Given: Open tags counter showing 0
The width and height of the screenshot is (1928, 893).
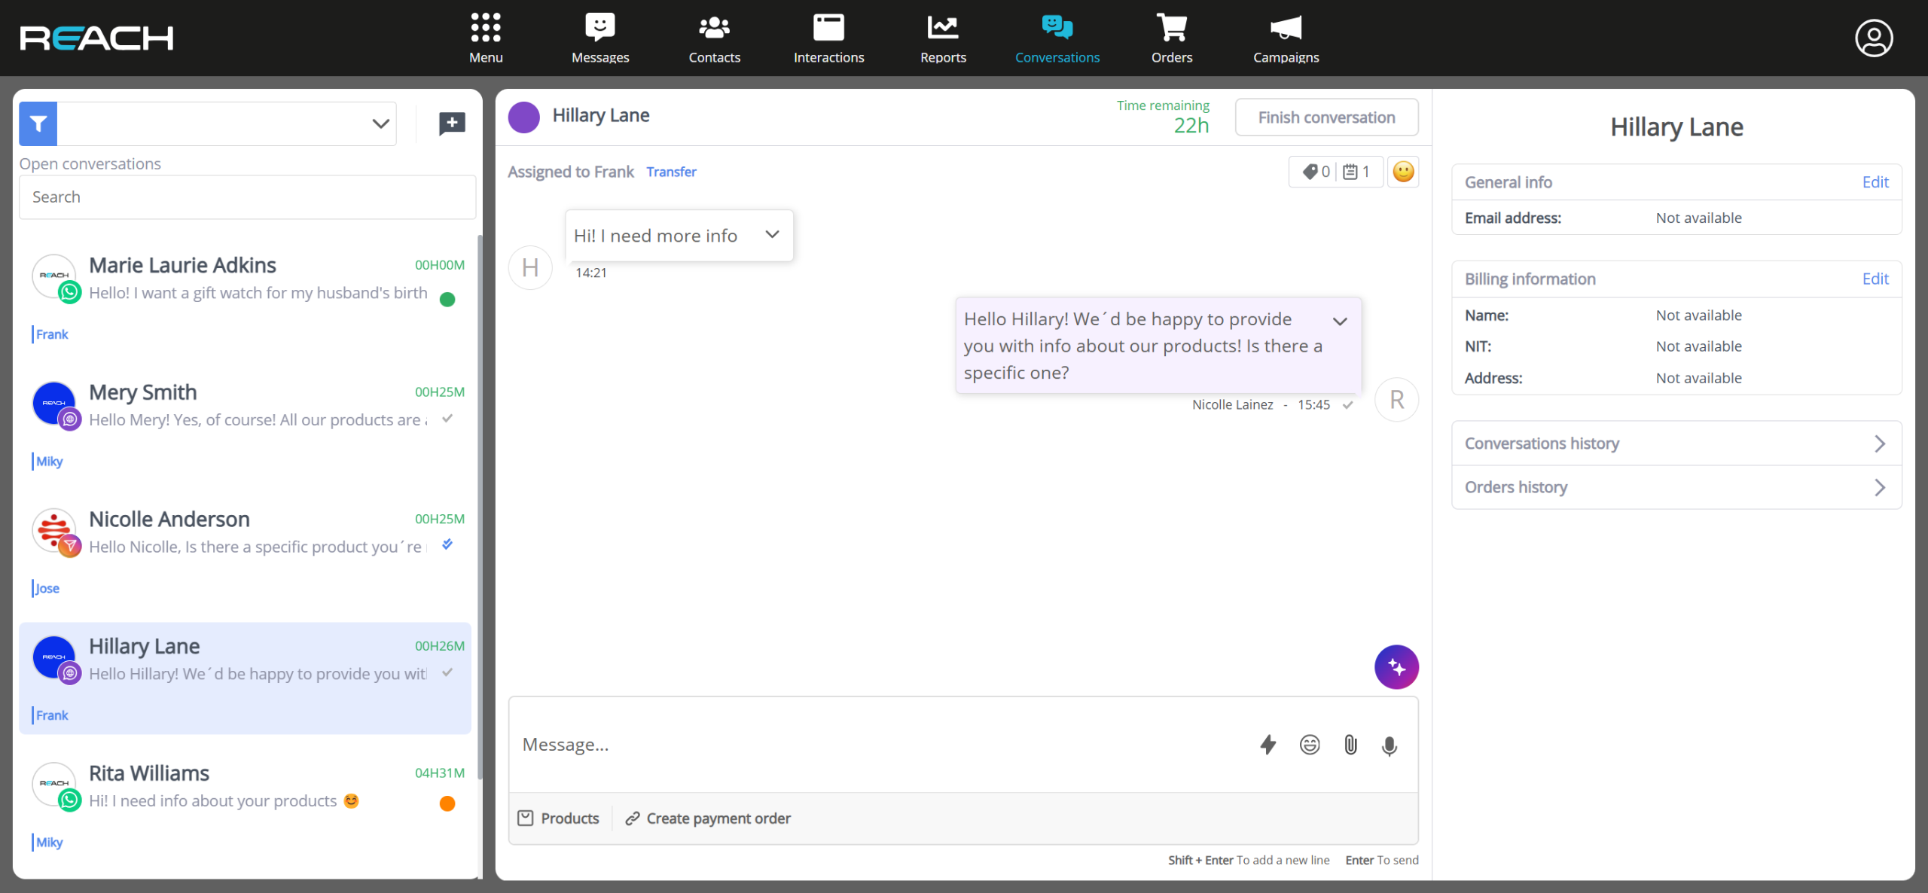Looking at the screenshot, I should [1316, 172].
